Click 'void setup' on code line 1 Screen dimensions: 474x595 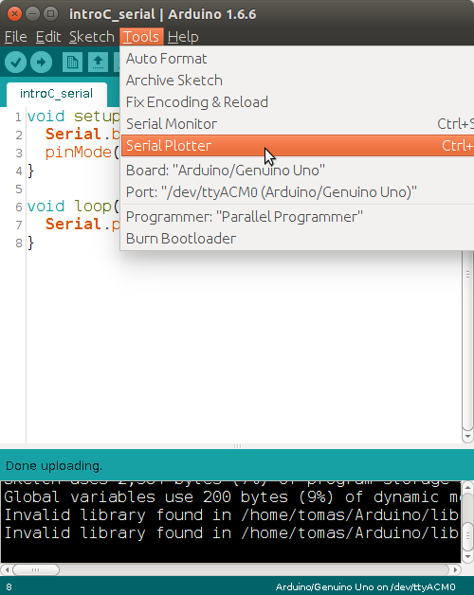pyautogui.click(x=73, y=117)
